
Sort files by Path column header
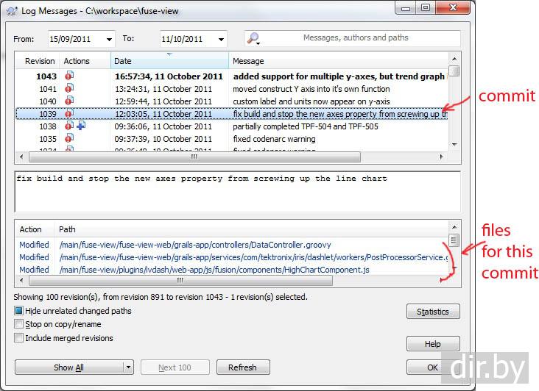(252, 229)
